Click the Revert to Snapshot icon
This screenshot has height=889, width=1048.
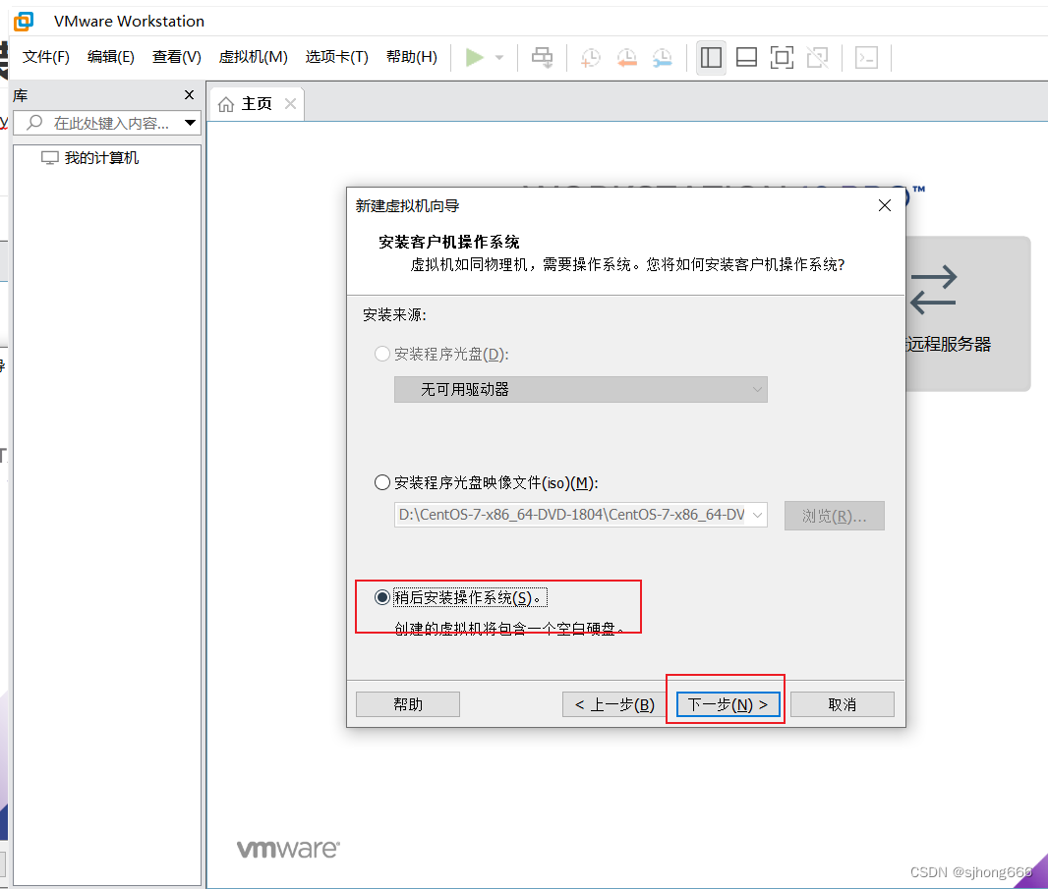pyautogui.click(x=626, y=57)
